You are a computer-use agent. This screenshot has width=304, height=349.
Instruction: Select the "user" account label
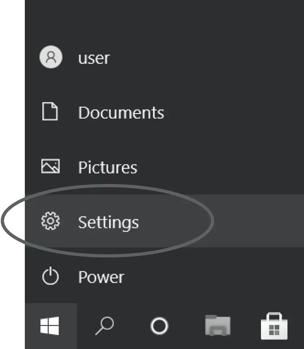(94, 58)
